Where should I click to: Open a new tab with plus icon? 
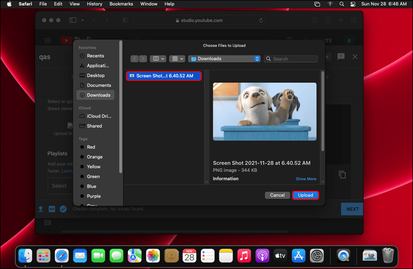pyautogui.click(x=341, y=20)
